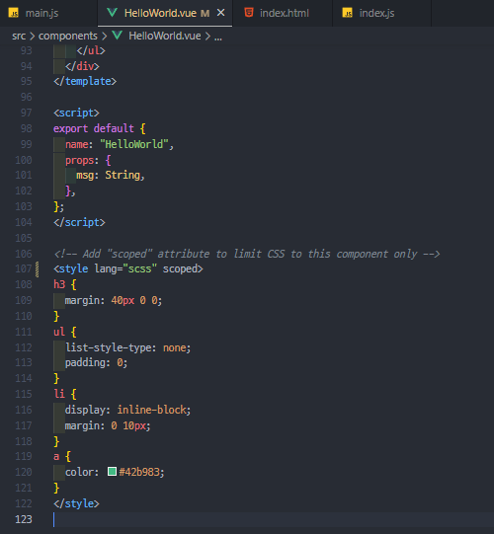Click the JS icon on index.js tab
The image size is (494, 534).
(x=348, y=13)
